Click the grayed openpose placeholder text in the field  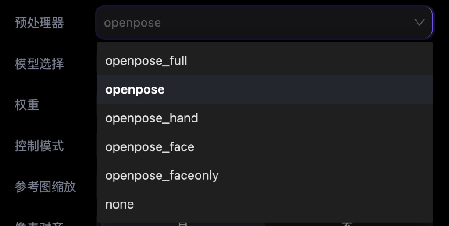[x=132, y=23]
